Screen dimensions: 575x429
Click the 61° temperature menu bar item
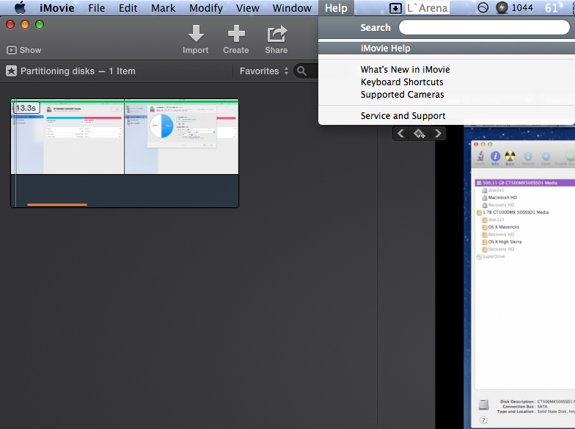point(553,7)
